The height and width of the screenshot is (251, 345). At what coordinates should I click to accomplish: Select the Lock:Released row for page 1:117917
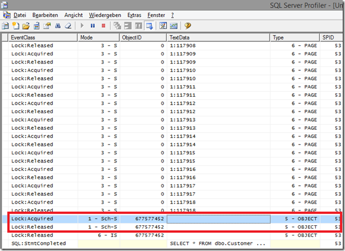click(x=172, y=194)
